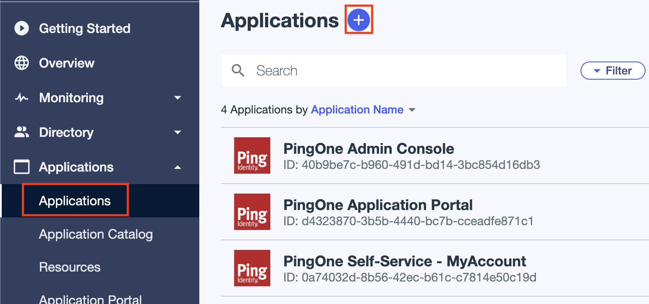This screenshot has width=649, height=304.
Task: Click the Applications page heading
Action: tap(280, 20)
